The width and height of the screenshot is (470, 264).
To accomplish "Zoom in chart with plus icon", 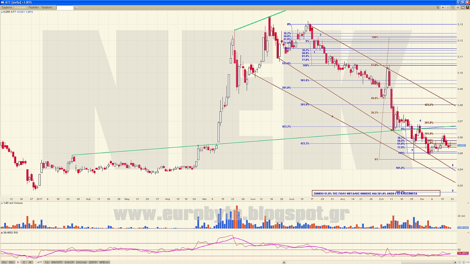I will click(464, 262).
